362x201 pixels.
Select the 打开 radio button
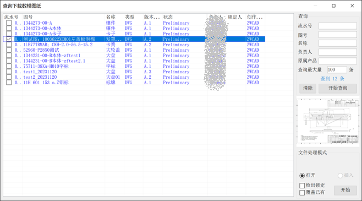[x=302, y=176]
